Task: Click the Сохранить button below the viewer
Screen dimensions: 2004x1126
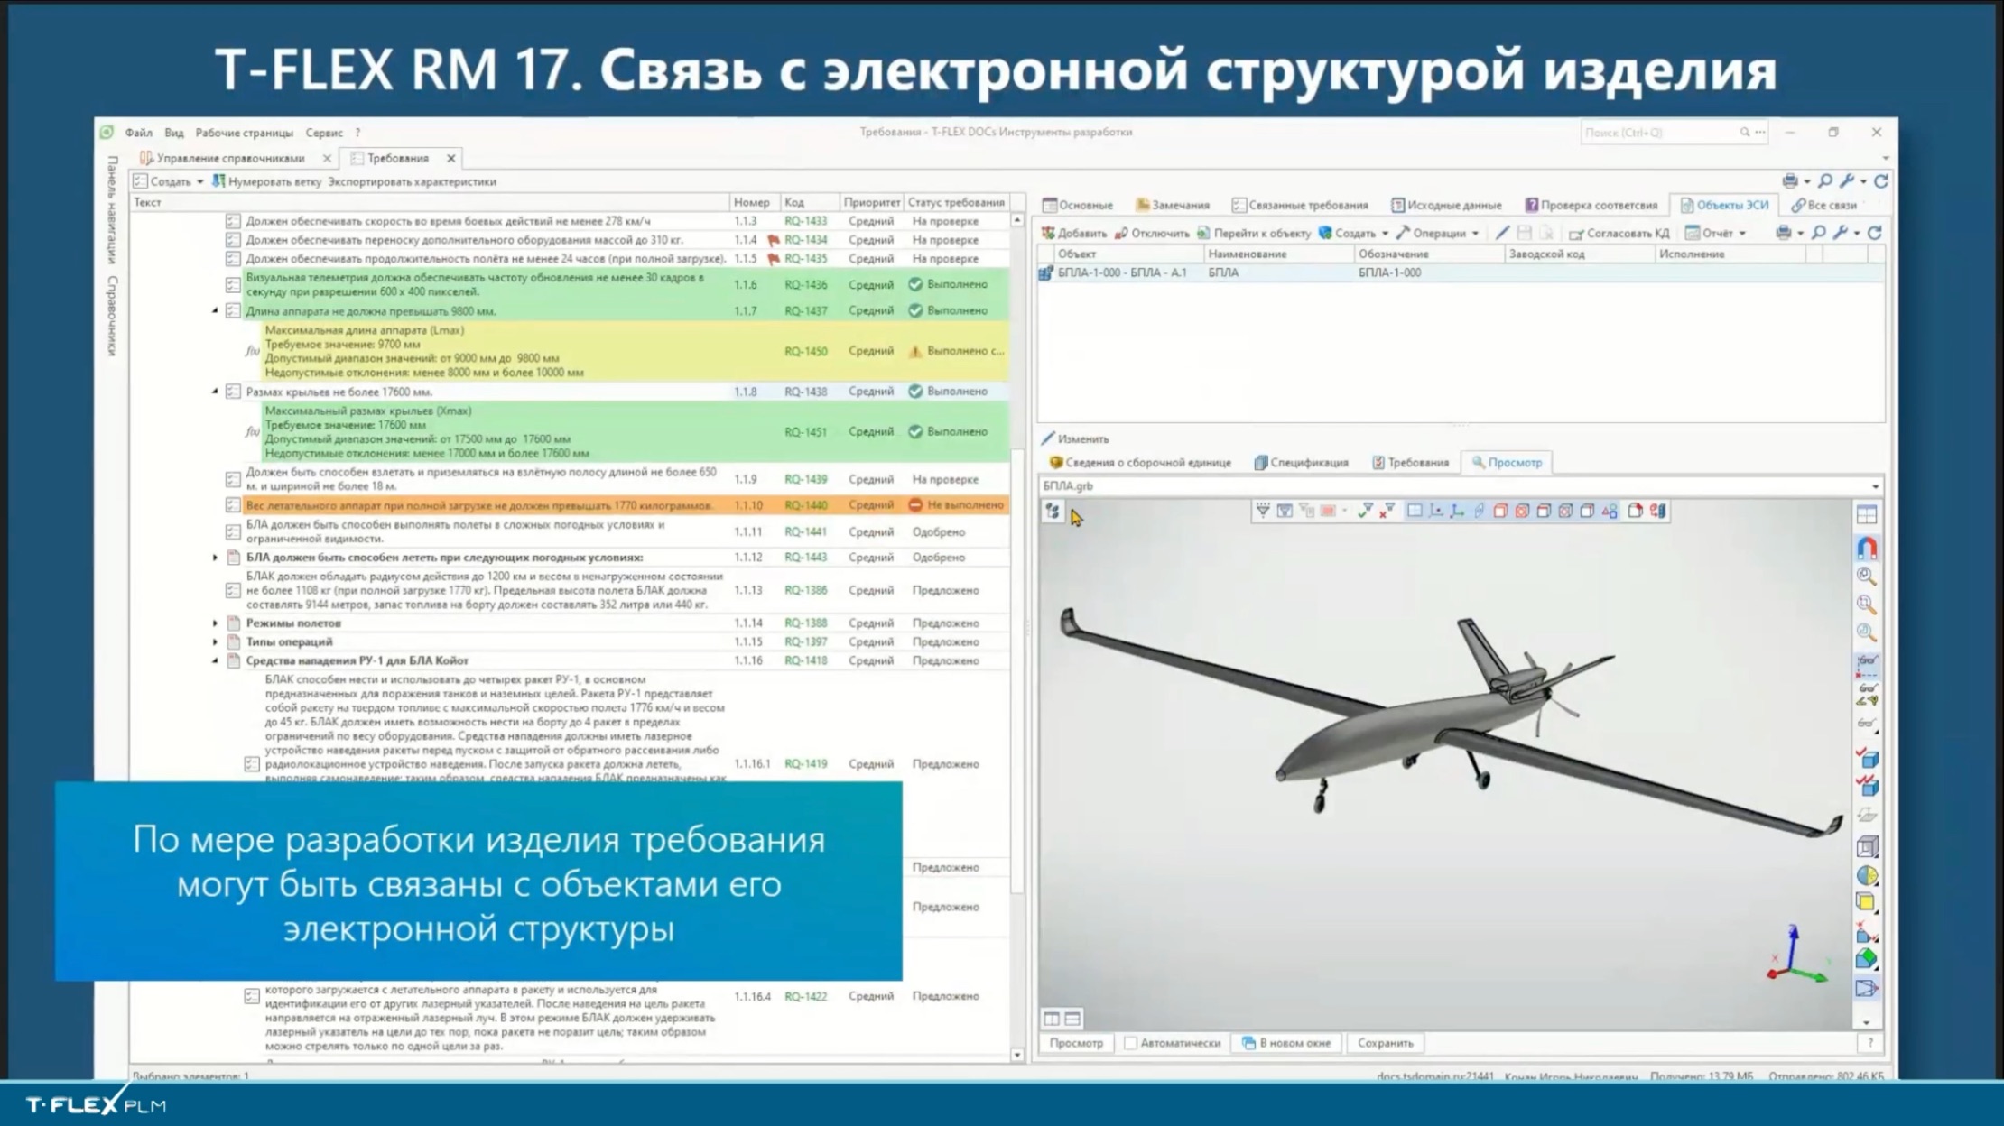Action: [x=1386, y=1043]
